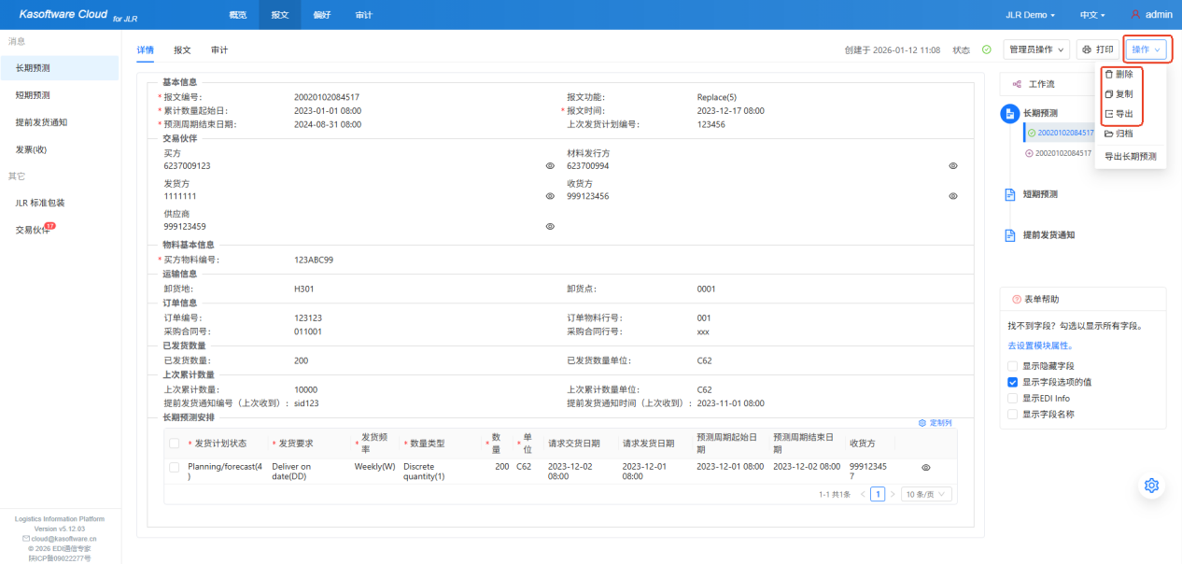Tick the 显示EDI Info checkbox
Viewport: 1182px width, 564px height.
pyautogui.click(x=1012, y=398)
